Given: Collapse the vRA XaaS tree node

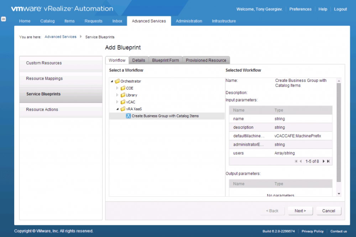Looking at the screenshot, I should pyautogui.click(x=117, y=109).
